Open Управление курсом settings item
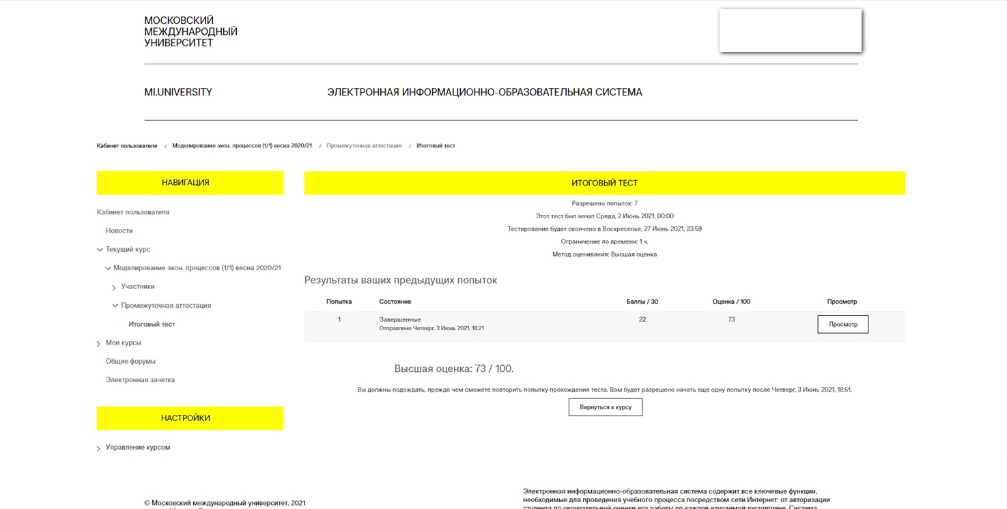Viewport: 1007px width, 509px height. coord(138,448)
